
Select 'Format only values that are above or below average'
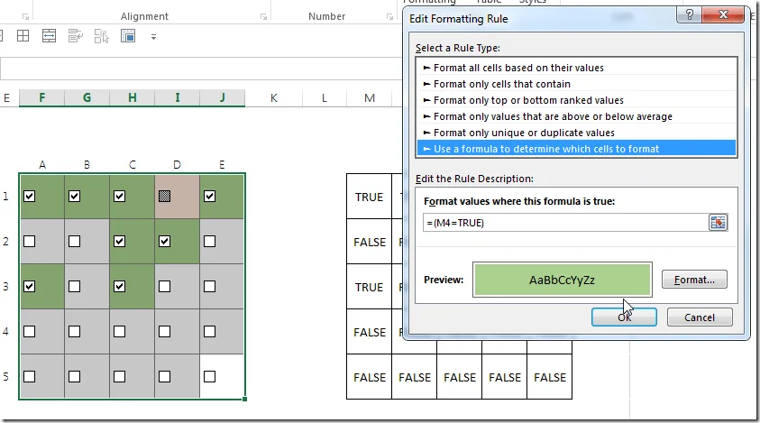point(576,116)
